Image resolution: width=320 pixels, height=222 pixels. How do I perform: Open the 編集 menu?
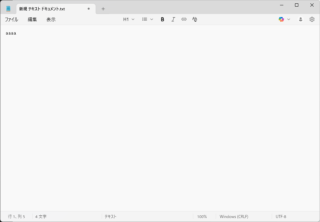tap(32, 20)
